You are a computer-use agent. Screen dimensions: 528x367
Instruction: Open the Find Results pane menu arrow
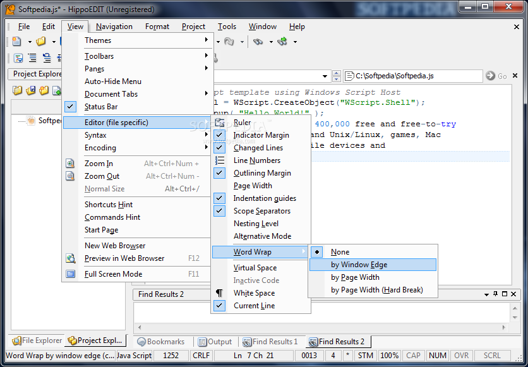point(486,294)
